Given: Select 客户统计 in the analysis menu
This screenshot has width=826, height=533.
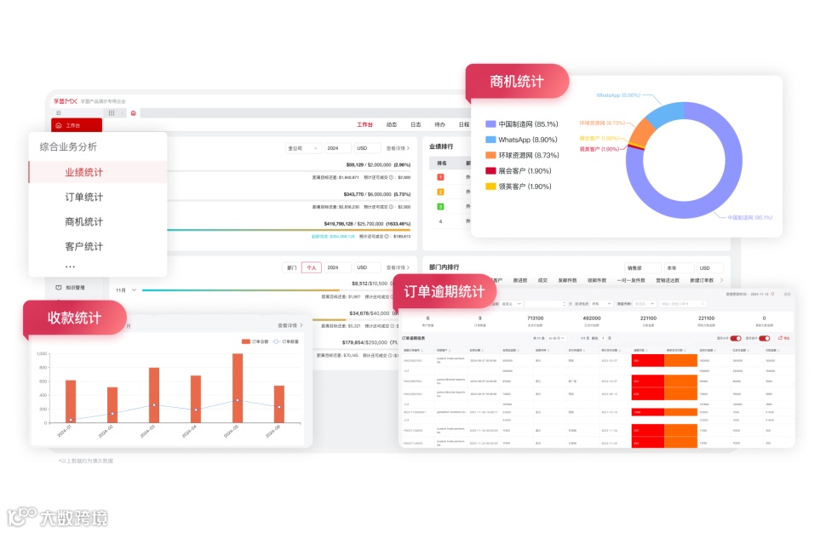Looking at the screenshot, I should [x=83, y=246].
